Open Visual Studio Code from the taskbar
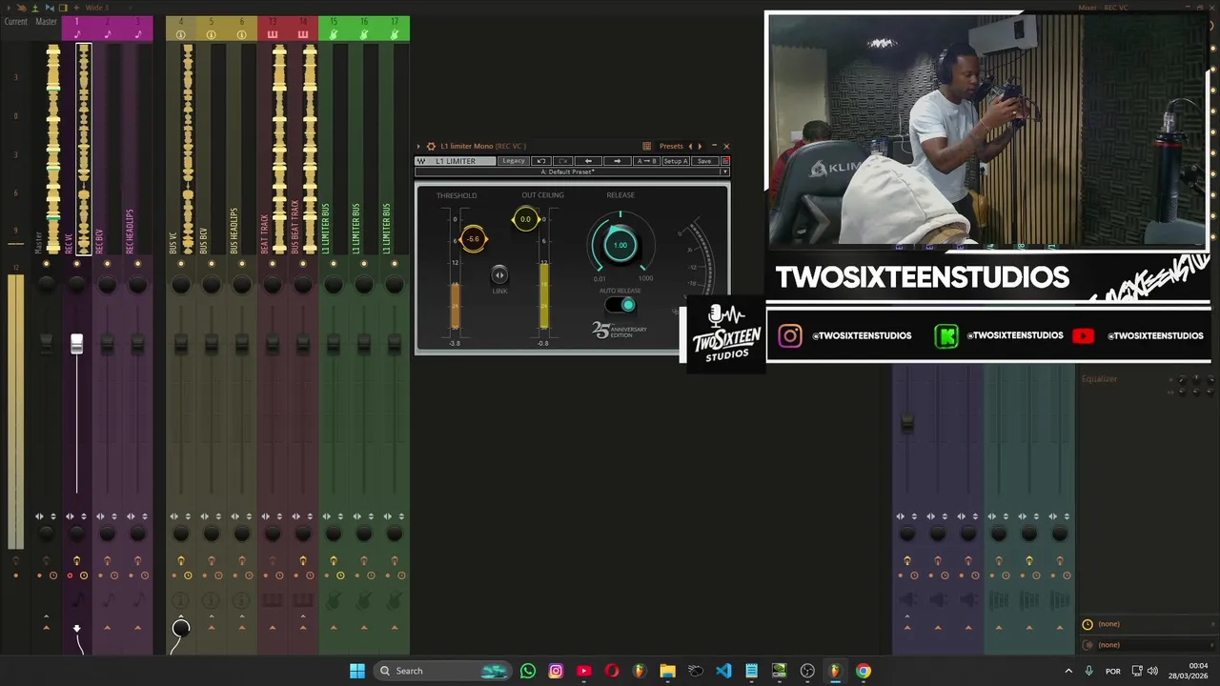 coord(723,671)
